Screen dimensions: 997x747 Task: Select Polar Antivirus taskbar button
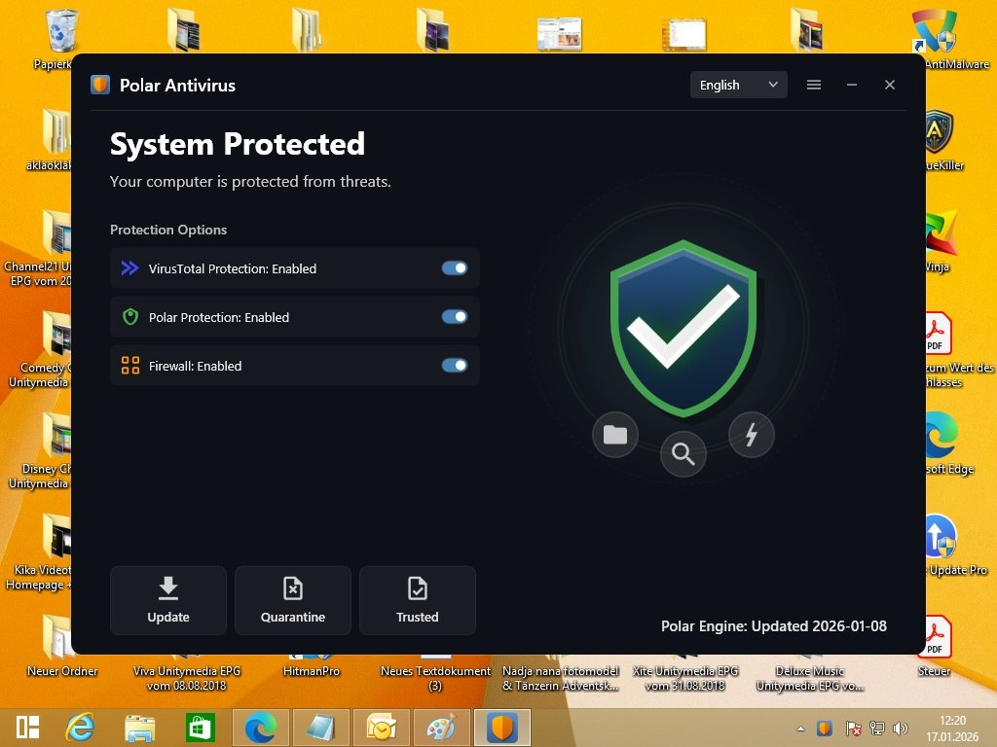[502, 728]
